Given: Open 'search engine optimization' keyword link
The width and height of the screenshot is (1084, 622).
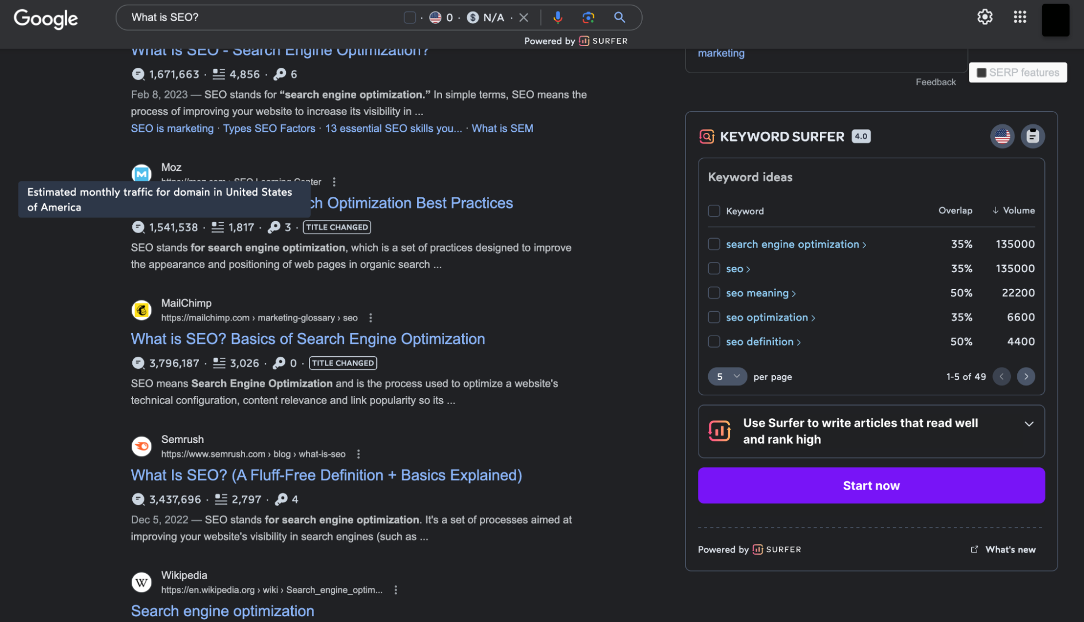Looking at the screenshot, I should 796,244.
